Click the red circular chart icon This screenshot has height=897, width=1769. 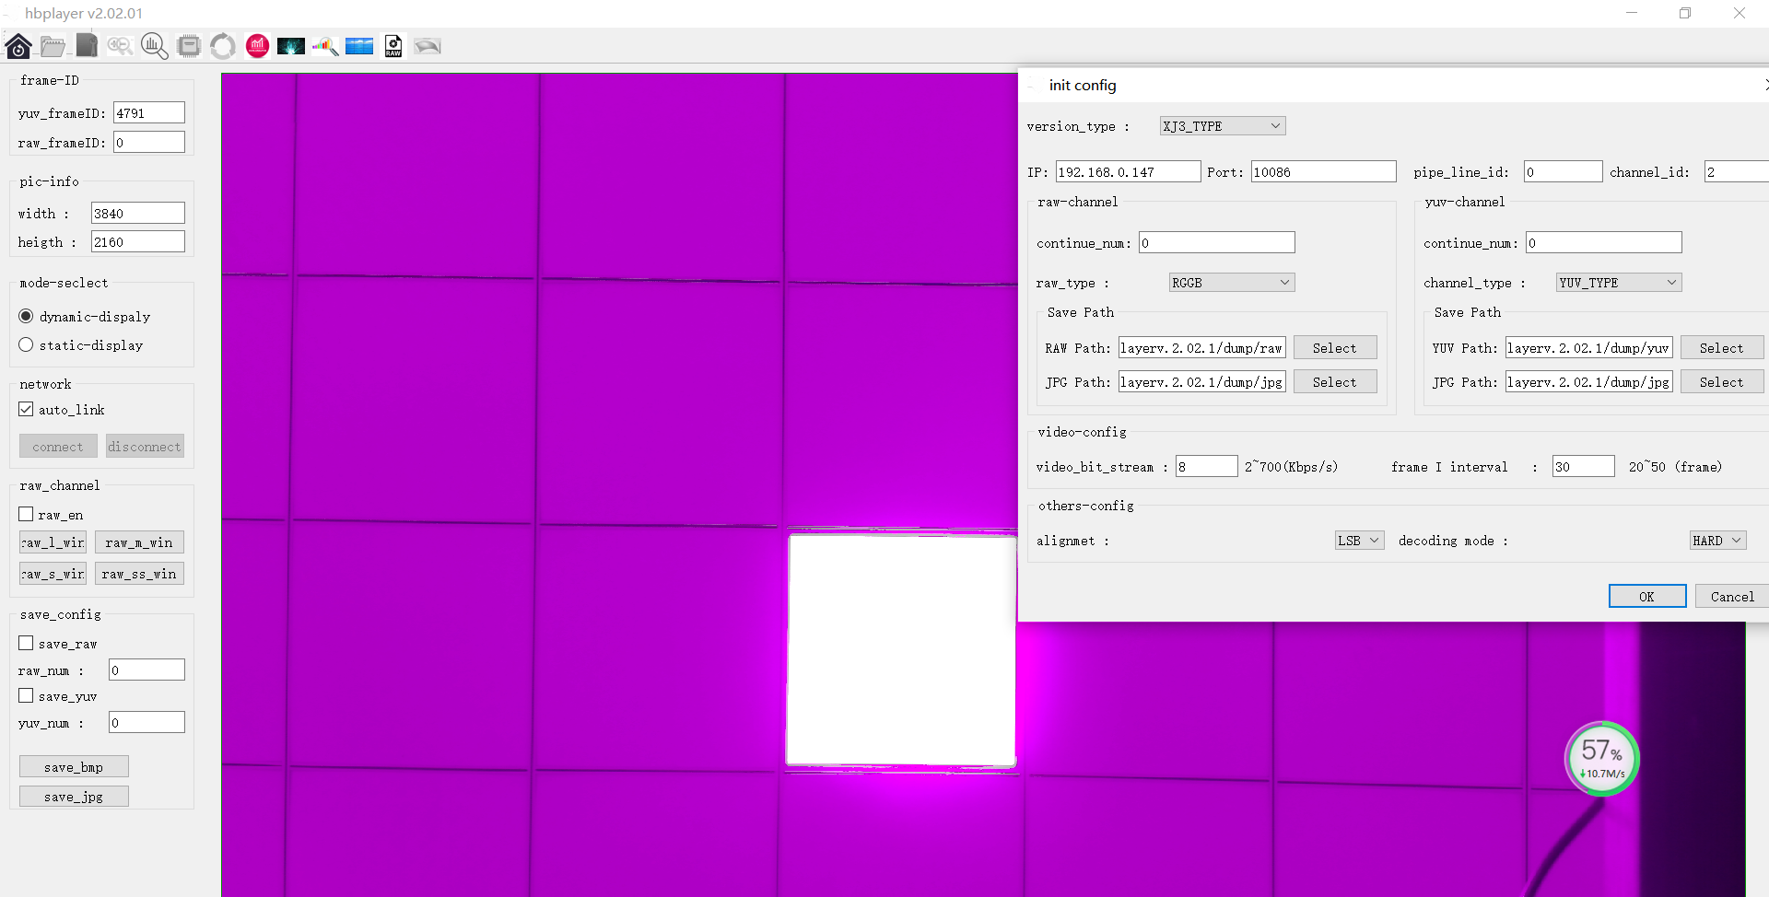tap(257, 46)
